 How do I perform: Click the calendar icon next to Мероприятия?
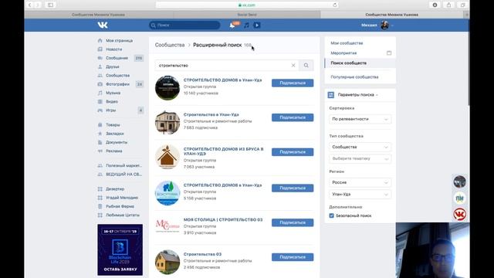coord(389,53)
